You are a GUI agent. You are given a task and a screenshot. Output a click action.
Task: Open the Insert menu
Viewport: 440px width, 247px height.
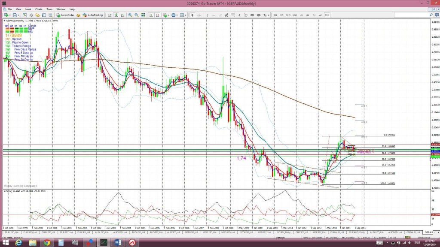pyautogui.click(x=28, y=9)
